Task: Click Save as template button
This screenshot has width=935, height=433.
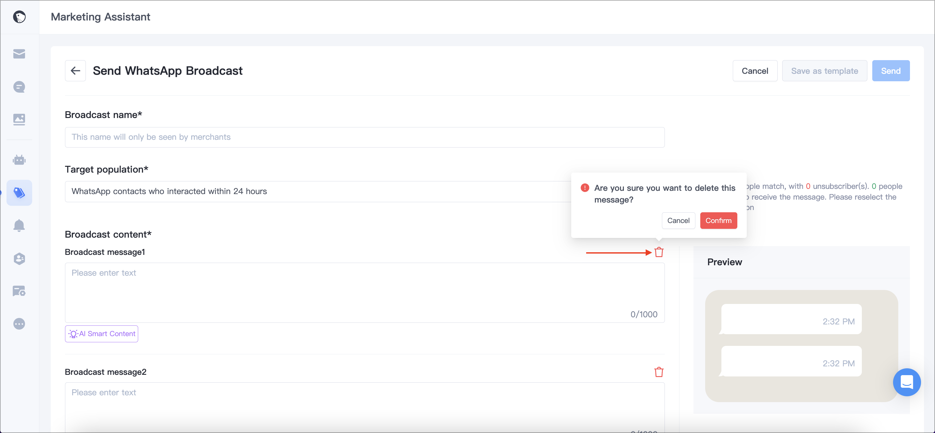Action: pos(825,71)
